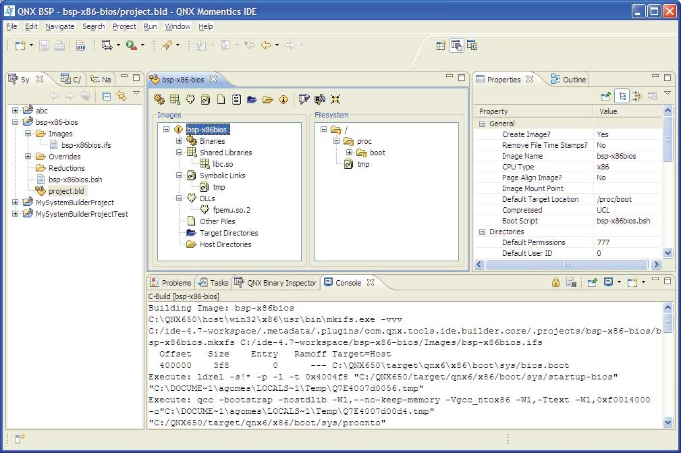Click the Clear Console icon
Image resolution: width=681 pixels, height=453 pixels.
point(571,282)
